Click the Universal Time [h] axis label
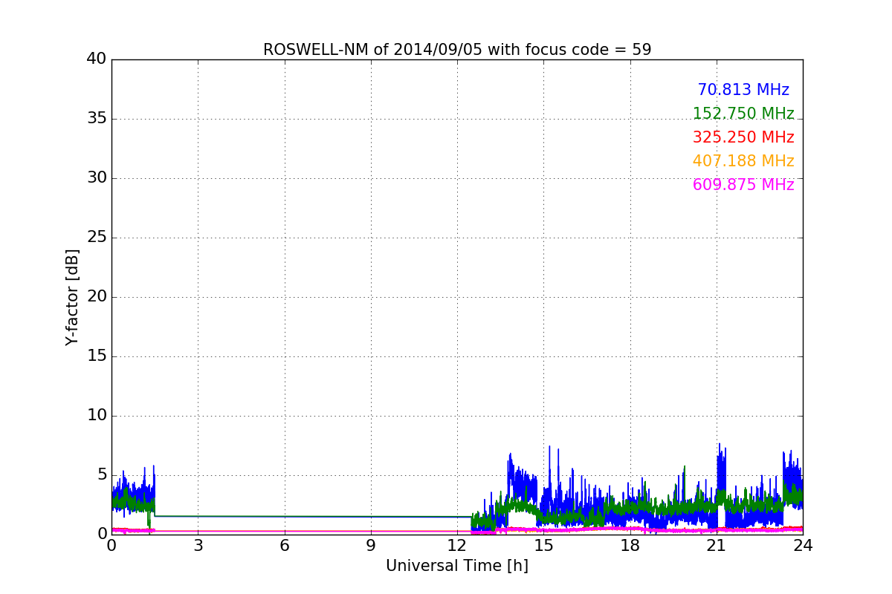This screenshot has height=594, width=892. click(x=457, y=566)
